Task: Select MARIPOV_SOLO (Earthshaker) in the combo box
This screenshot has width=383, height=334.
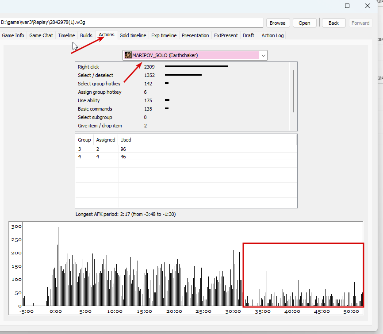Action: coord(195,55)
